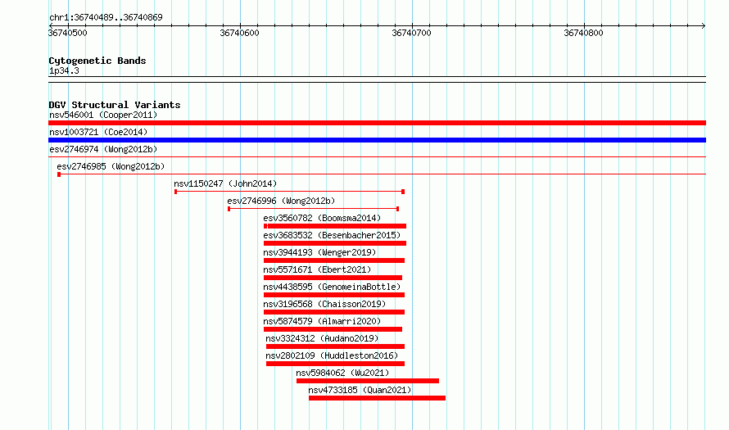Open the nsv1150247 (John2014) label
Screen dimensions: 729x430
(x=225, y=183)
